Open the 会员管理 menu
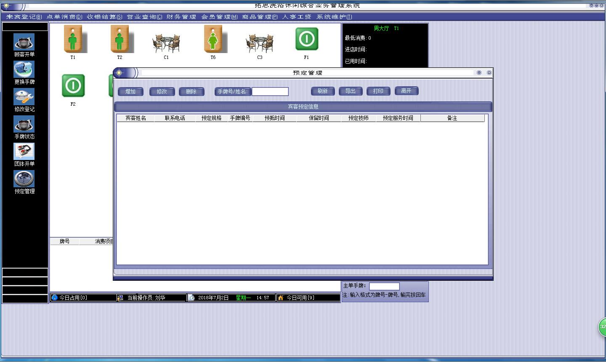The image size is (606, 362). [x=220, y=17]
